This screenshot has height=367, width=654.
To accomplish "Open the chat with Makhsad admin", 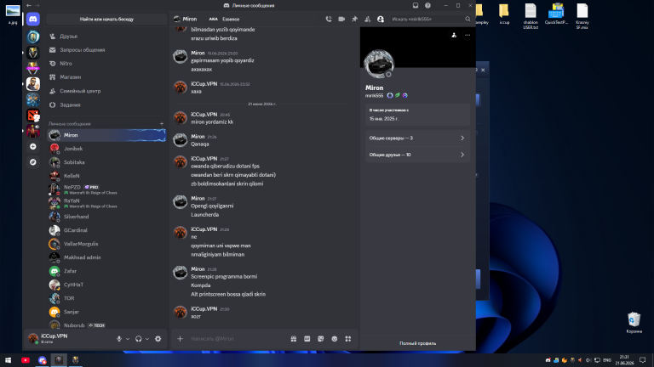I will coord(106,257).
